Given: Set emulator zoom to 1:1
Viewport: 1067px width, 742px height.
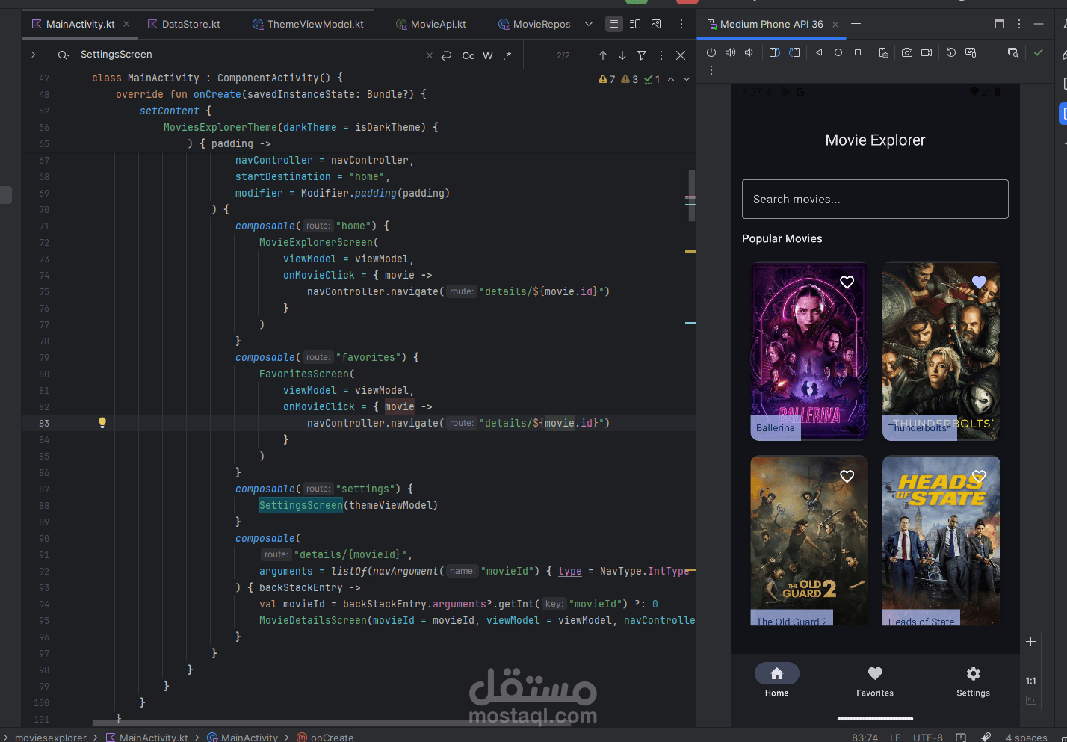Looking at the screenshot, I should tap(1031, 681).
